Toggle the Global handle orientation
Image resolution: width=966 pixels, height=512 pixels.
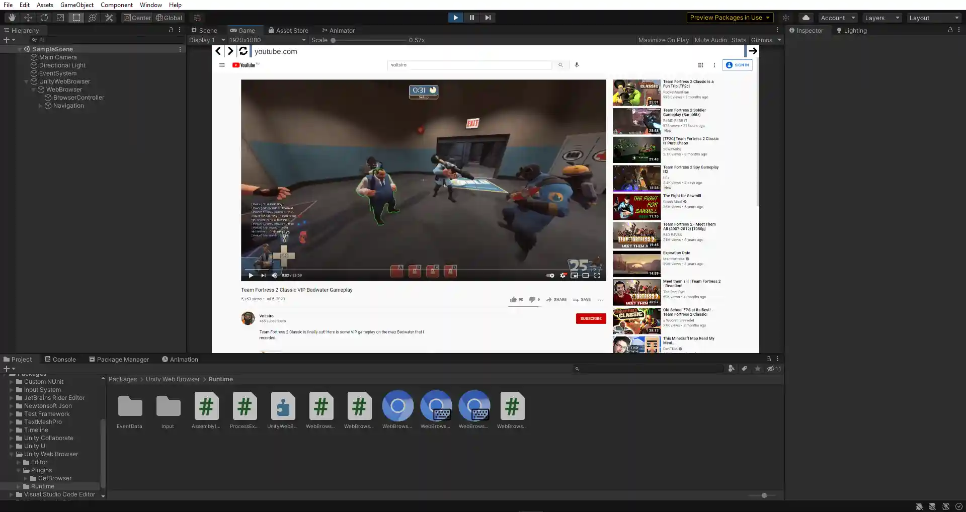click(169, 18)
